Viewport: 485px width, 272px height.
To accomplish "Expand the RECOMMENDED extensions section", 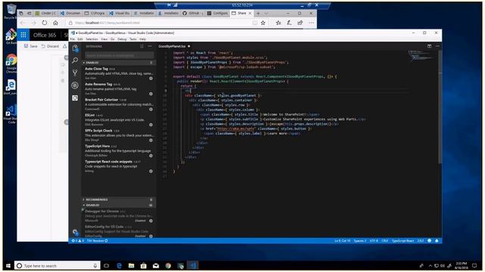I will tap(119, 199).
